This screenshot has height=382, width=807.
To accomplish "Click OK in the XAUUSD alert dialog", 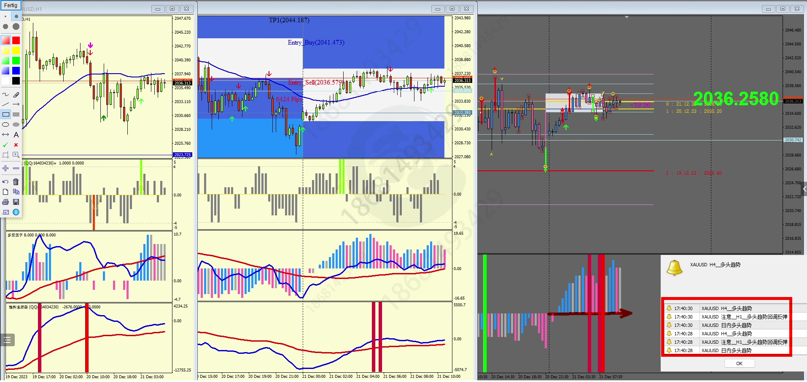I will coord(739,363).
